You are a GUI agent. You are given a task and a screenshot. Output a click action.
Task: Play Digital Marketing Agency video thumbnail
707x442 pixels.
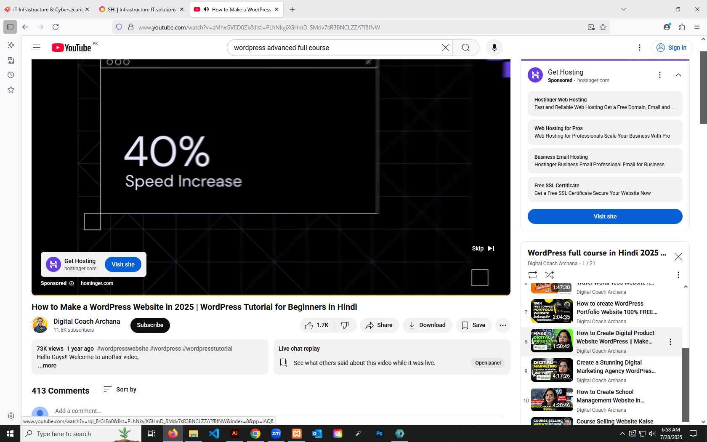pos(552,370)
